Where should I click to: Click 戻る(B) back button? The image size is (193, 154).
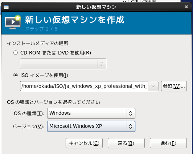click(126, 143)
